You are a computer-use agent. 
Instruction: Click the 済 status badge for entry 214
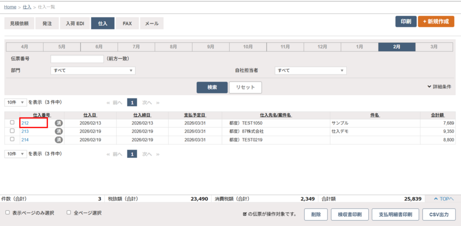click(59, 140)
